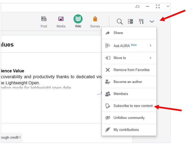This screenshot has height=145, width=186.
Task: Toggle Unfollow community
Action: (x=129, y=118)
